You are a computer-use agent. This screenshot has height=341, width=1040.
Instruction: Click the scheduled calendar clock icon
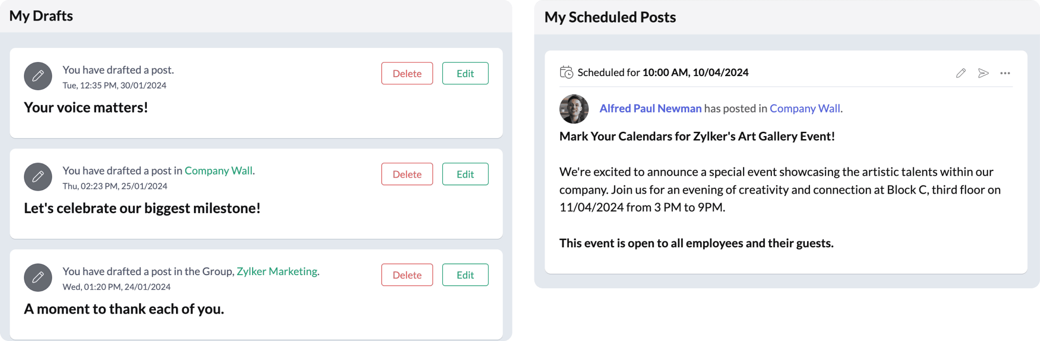coord(566,73)
